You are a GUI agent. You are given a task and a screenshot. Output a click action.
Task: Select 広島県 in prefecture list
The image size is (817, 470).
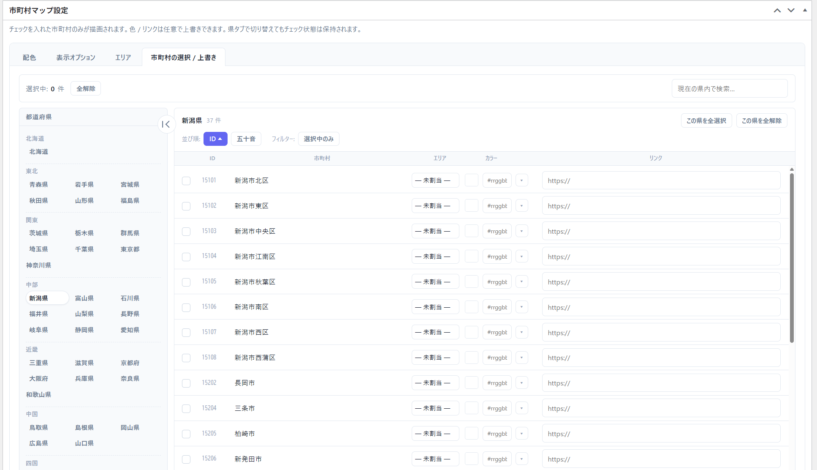[38, 443]
